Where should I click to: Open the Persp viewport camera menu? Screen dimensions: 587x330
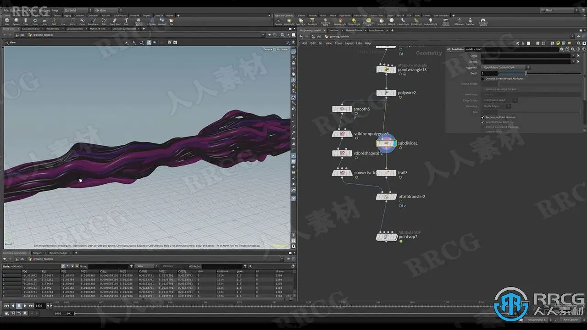(x=267, y=49)
